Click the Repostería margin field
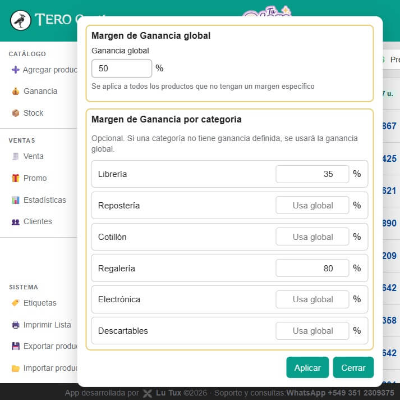The width and height of the screenshot is (400, 400). [x=312, y=206]
